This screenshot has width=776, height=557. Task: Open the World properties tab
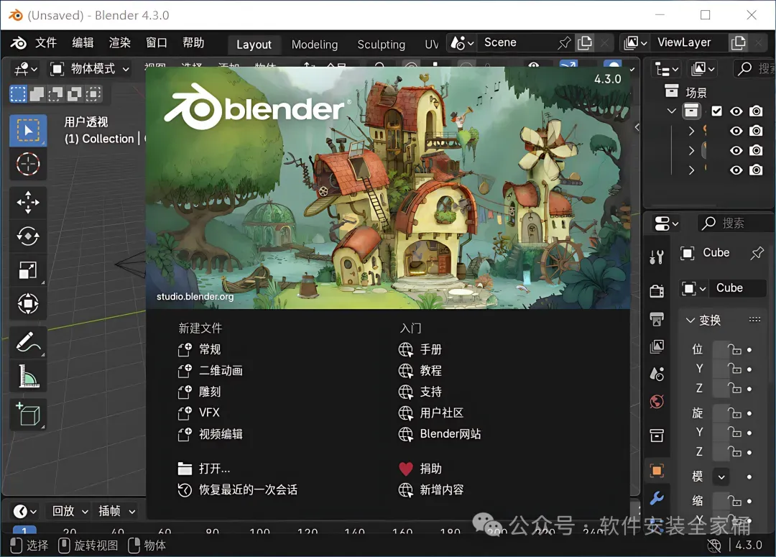pyautogui.click(x=657, y=402)
